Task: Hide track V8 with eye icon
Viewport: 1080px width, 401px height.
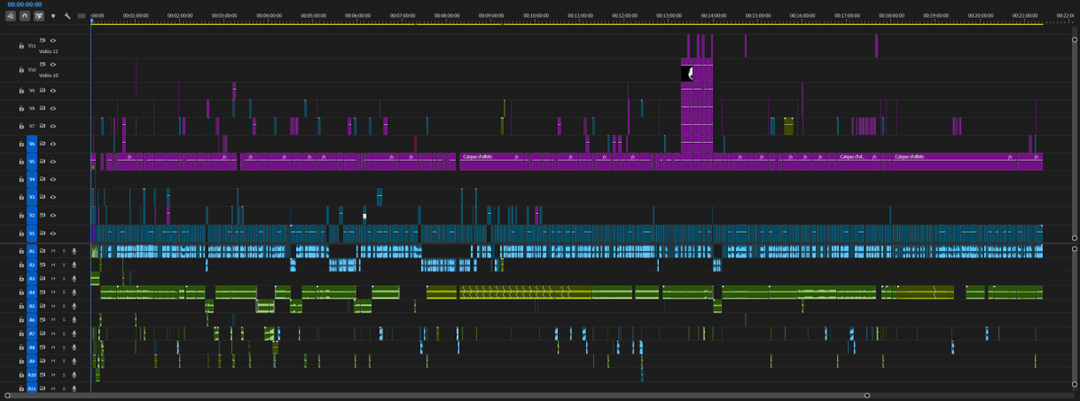Action: click(53, 108)
